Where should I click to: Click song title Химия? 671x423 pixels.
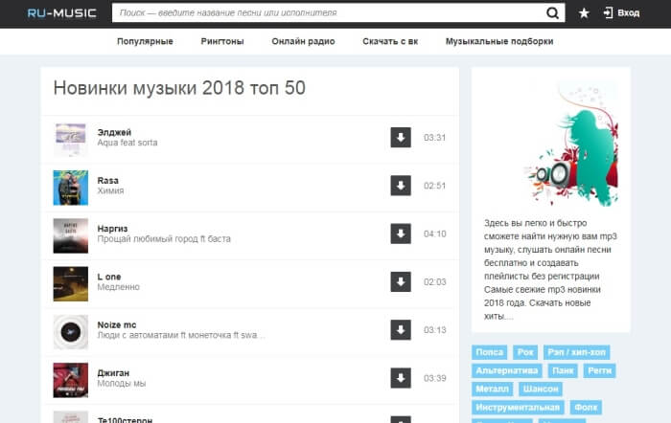pyautogui.click(x=110, y=190)
